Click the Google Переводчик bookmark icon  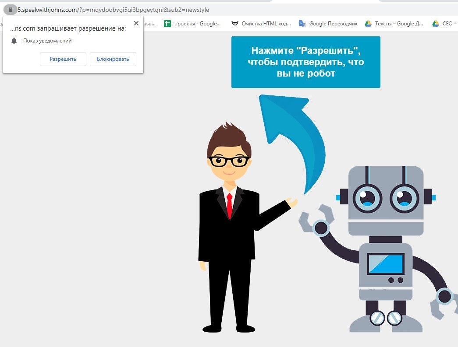pos(302,24)
